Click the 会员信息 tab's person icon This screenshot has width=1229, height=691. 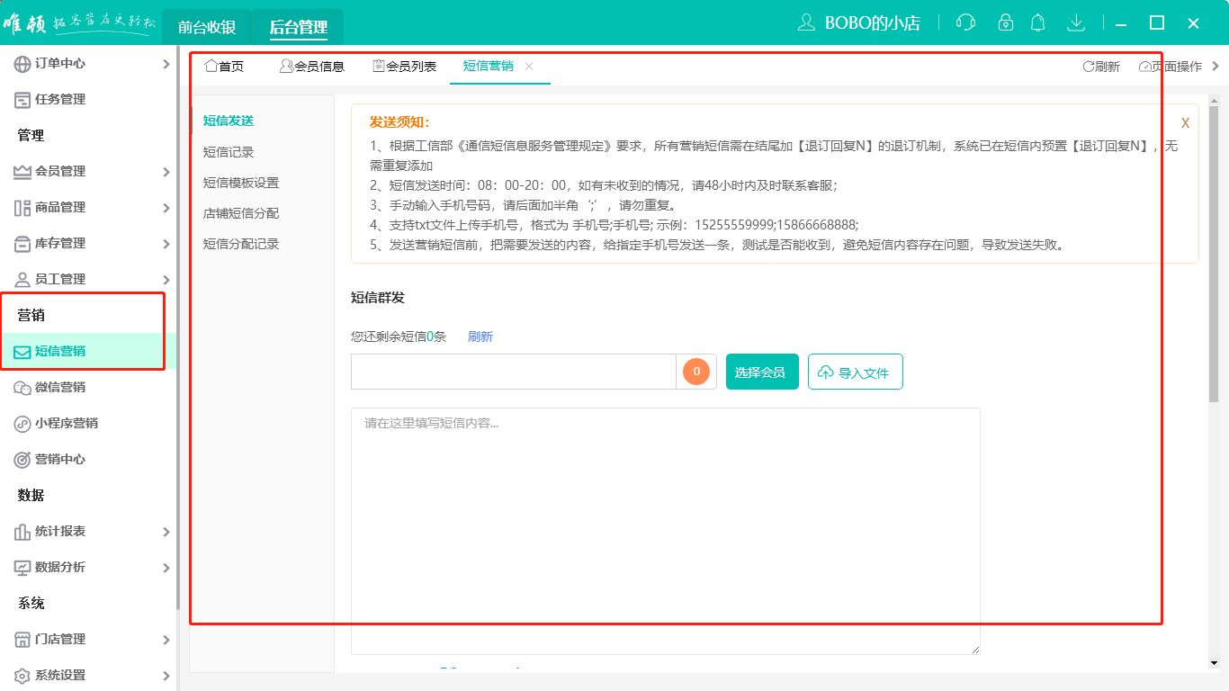[x=286, y=66]
